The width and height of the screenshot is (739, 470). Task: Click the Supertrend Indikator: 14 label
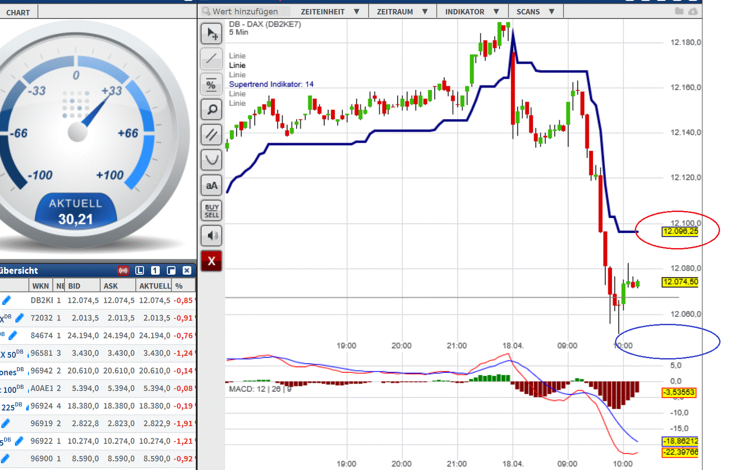(x=271, y=84)
